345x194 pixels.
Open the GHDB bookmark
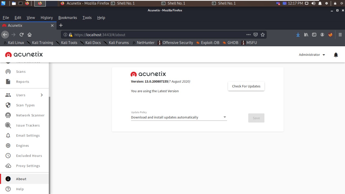pos(230,43)
